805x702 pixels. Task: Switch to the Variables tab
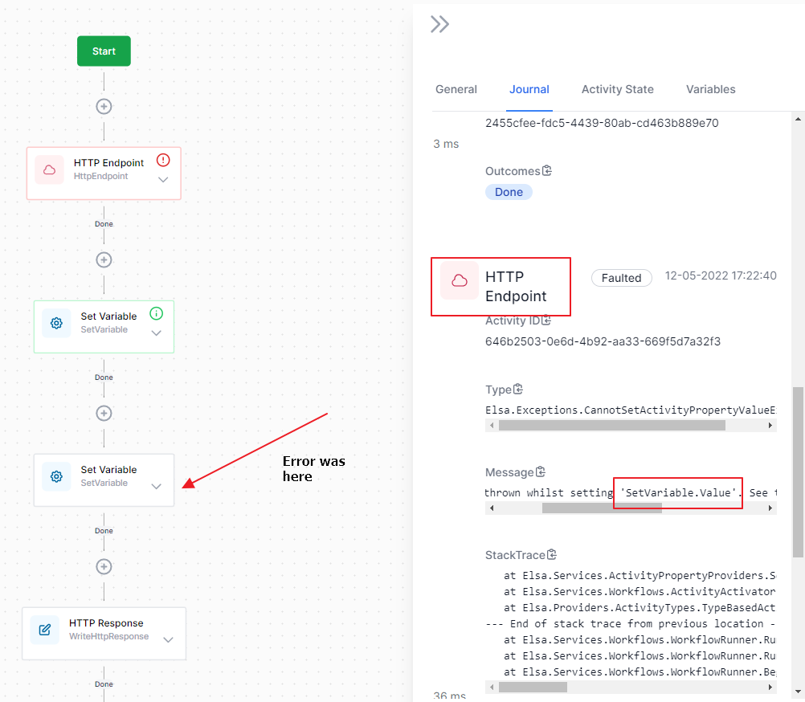point(710,89)
